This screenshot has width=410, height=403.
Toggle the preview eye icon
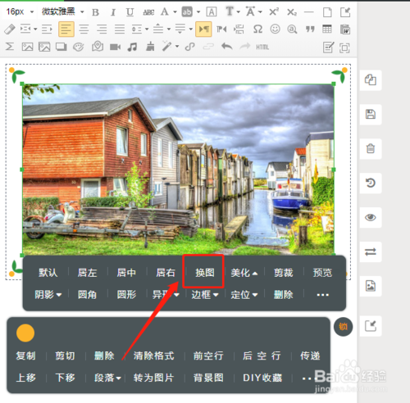(x=371, y=218)
